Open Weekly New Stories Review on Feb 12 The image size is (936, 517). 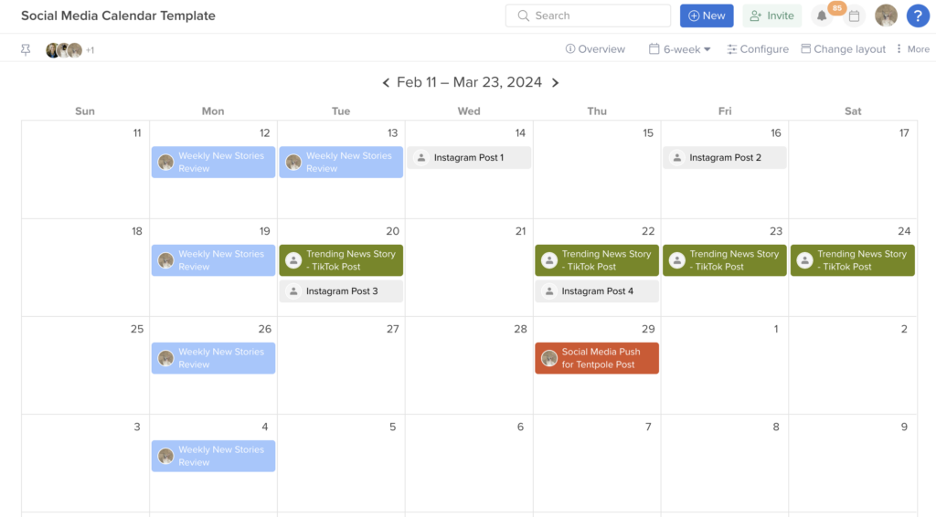[x=213, y=163]
